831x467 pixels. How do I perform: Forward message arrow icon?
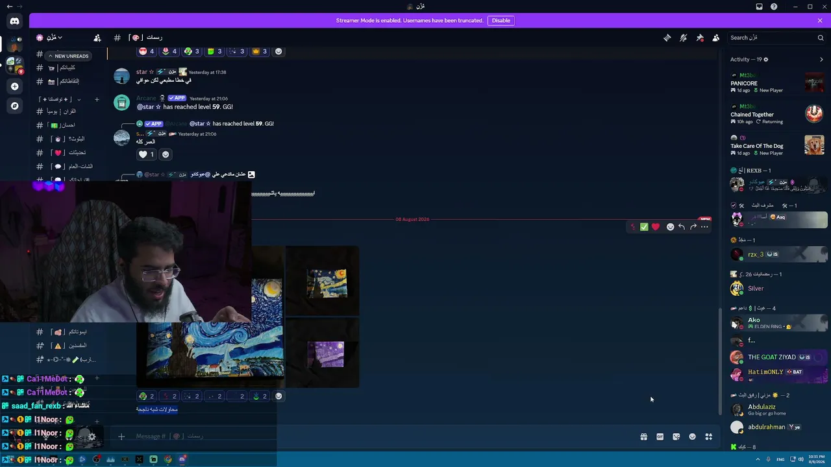[x=693, y=227]
